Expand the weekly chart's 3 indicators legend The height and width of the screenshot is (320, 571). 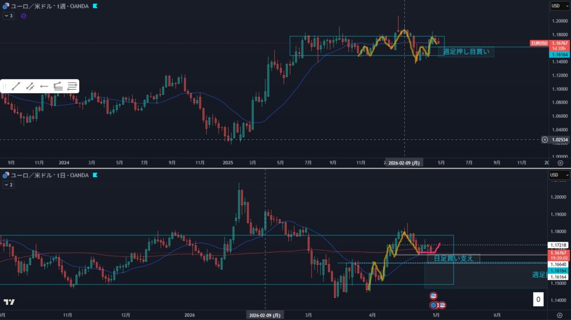(8, 16)
